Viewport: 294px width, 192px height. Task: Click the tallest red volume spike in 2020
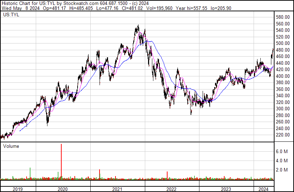point(61,162)
